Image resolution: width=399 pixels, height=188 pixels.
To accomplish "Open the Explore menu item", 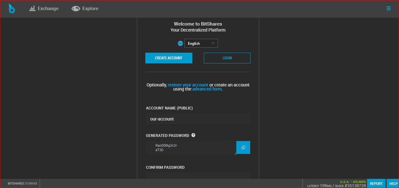I will [85, 9].
